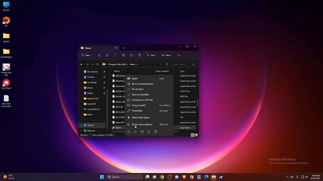Expand the This PC tree node

coord(81,125)
